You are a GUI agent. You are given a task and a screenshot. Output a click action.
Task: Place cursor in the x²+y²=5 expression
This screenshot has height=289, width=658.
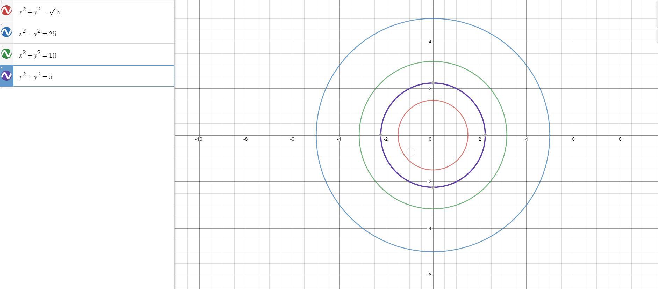coord(94,76)
